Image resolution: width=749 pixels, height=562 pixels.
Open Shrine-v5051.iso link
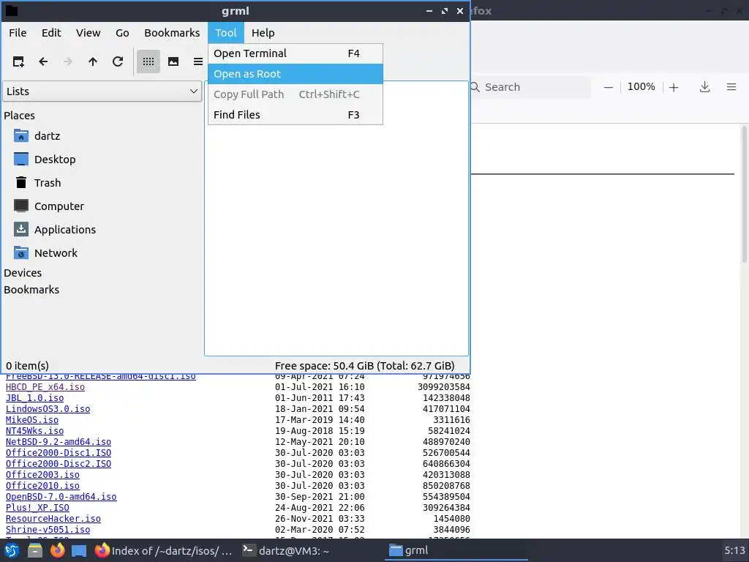point(48,530)
